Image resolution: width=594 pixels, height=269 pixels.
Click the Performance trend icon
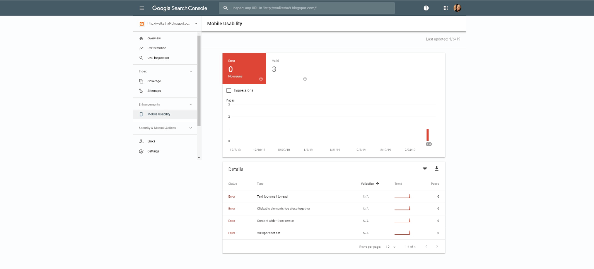141,48
